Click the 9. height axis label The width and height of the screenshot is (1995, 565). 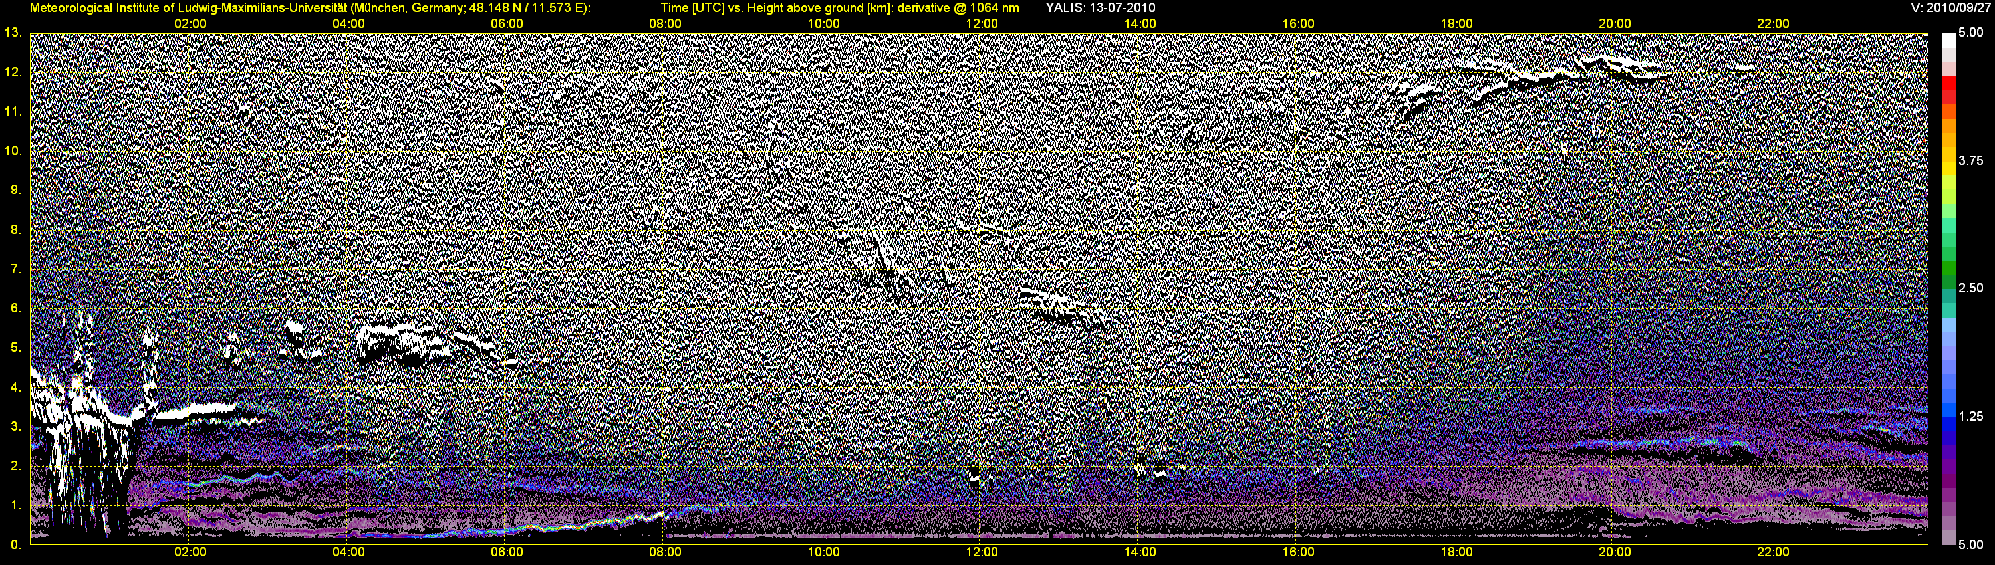pyautogui.click(x=17, y=189)
